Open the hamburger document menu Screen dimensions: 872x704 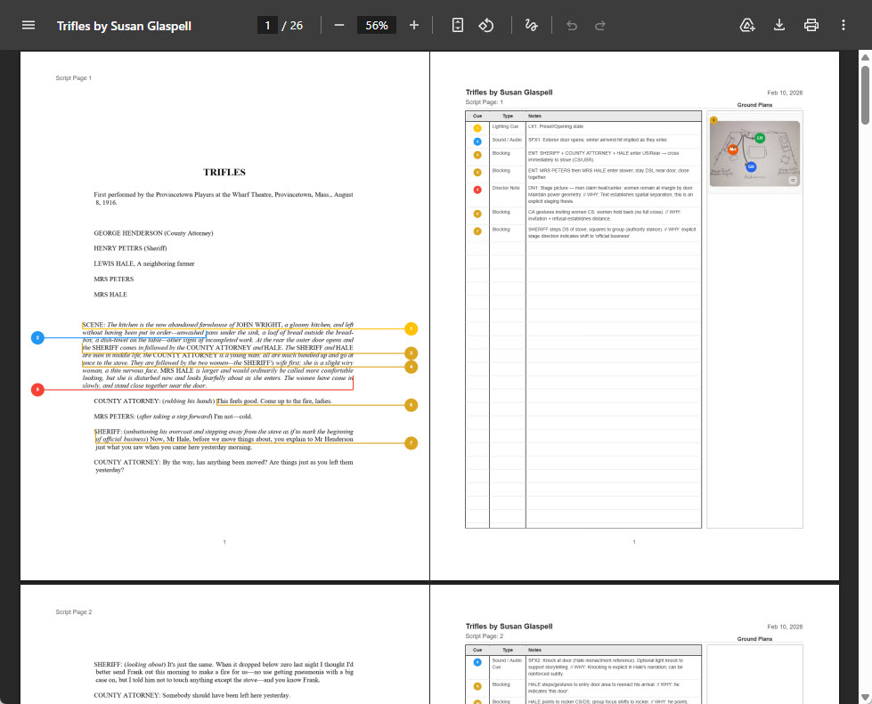coord(29,25)
